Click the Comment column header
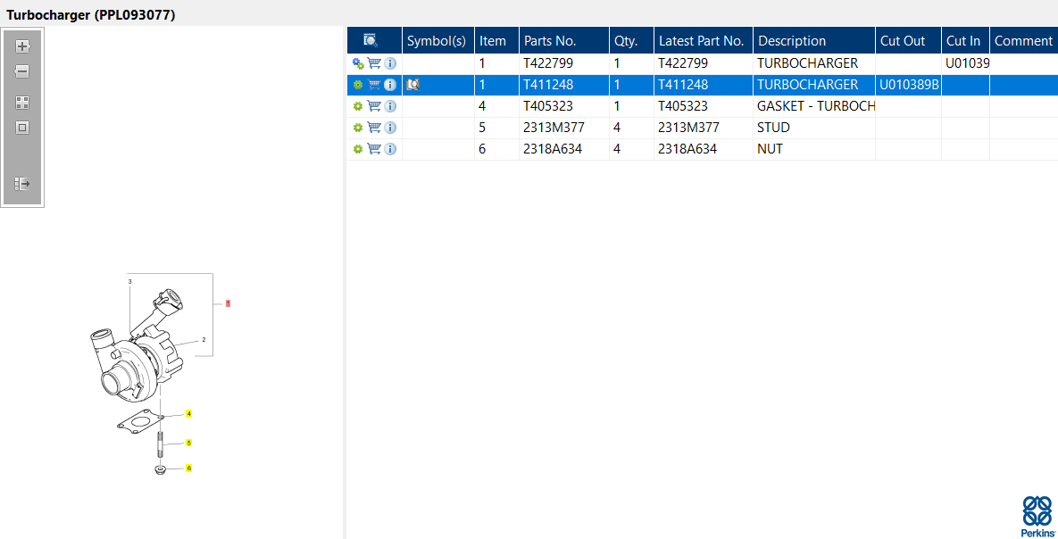This screenshot has height=539, width=1058. [1023, 40]
